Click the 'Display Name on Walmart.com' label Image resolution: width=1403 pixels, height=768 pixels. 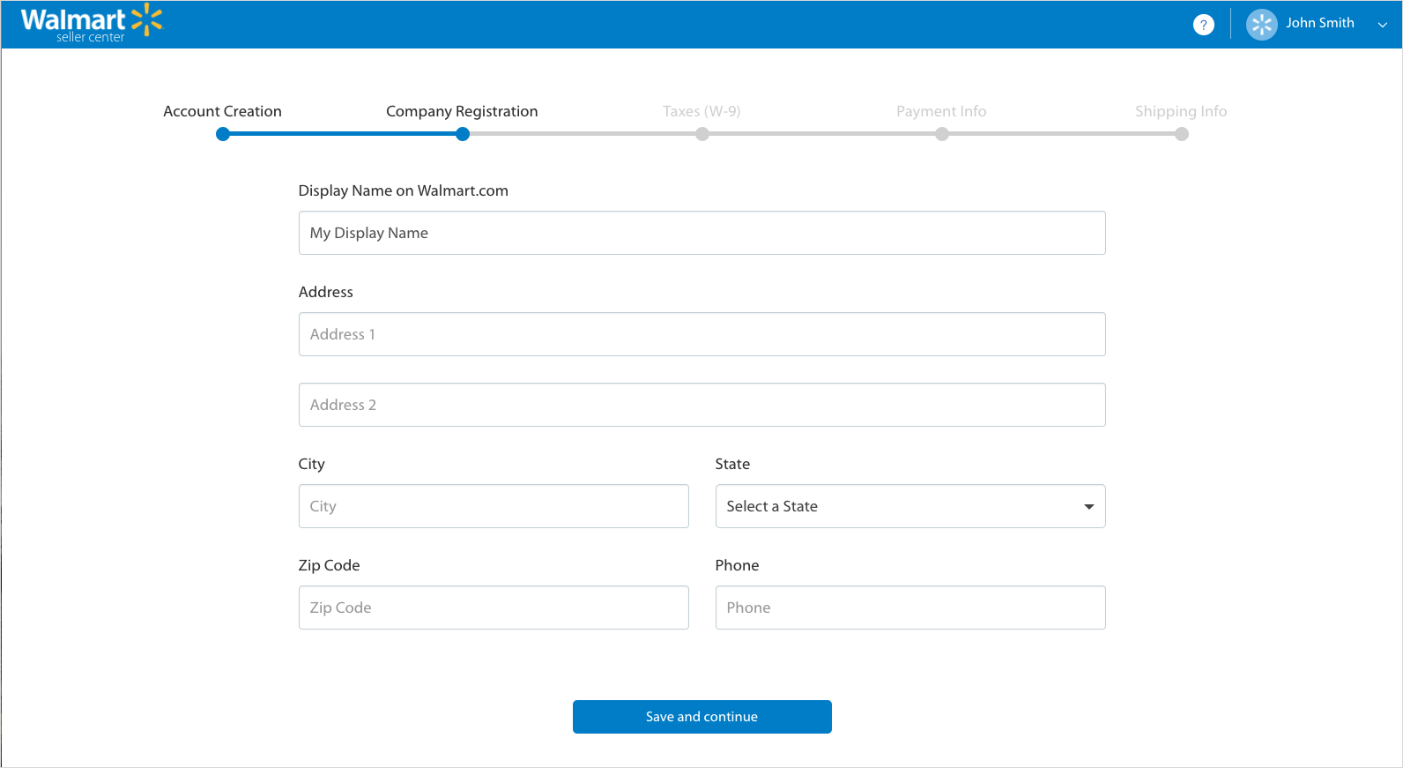pyautogui.click(x=403, y=190)
